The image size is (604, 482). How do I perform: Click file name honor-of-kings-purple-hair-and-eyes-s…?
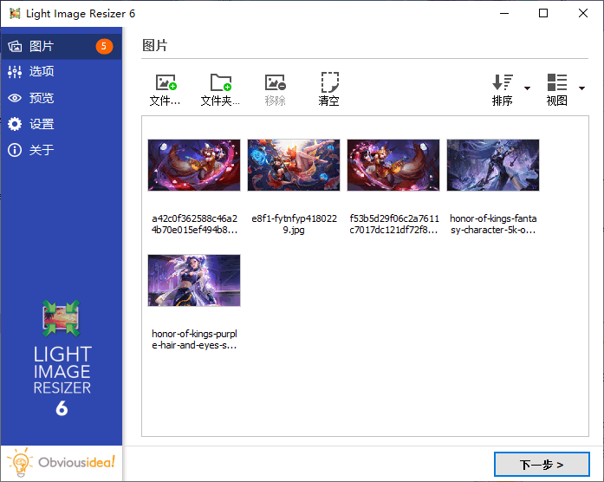[194, 340]
